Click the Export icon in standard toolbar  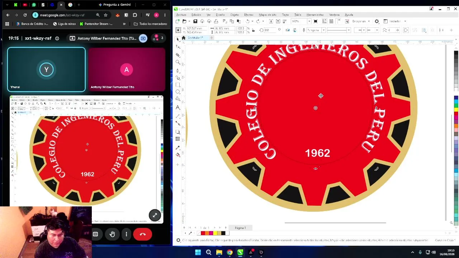(278, 21)
